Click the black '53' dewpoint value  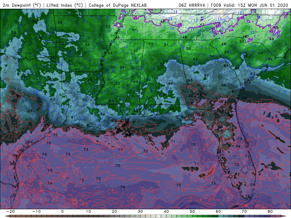coord(110,53)
